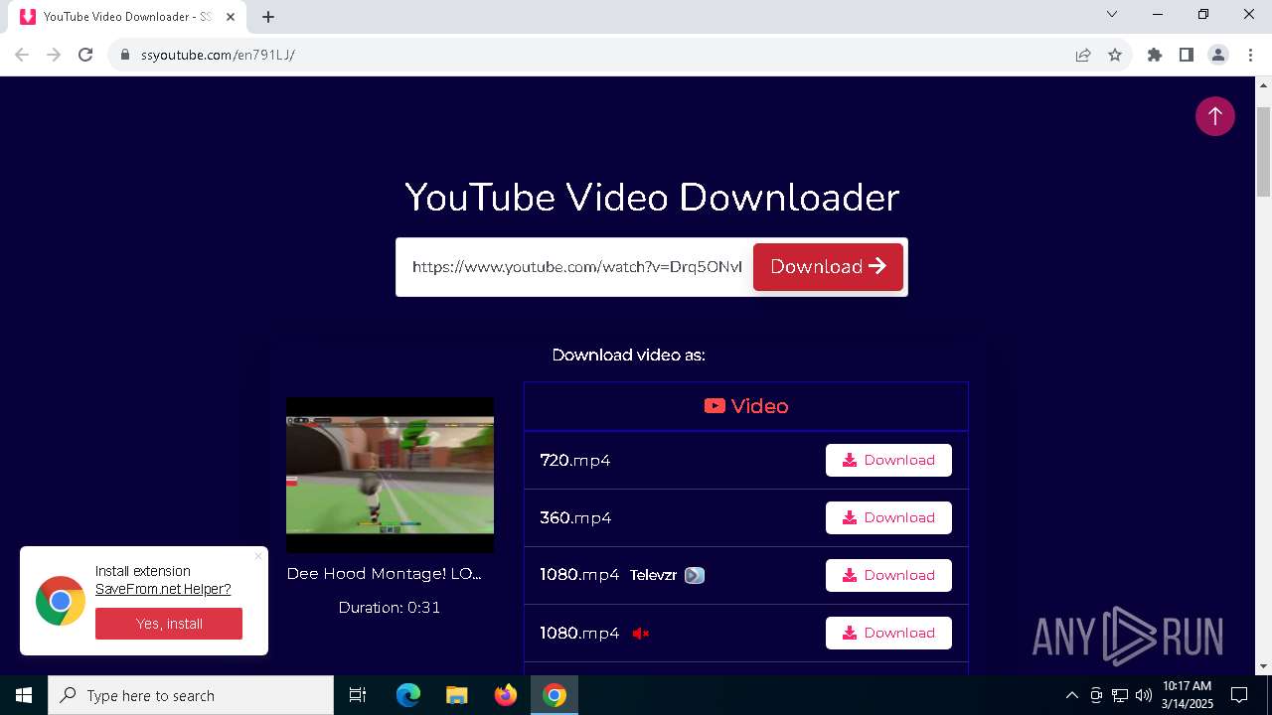The image size is (1272, 715).
Task: Bookmark this page with star icon
Action: click(x=1115, y=55)
